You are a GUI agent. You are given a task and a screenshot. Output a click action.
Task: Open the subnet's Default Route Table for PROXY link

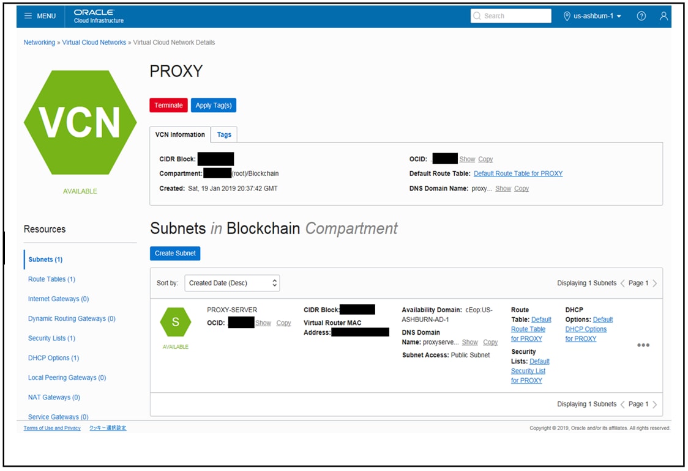pyautogui.click(x=528, y=329)
